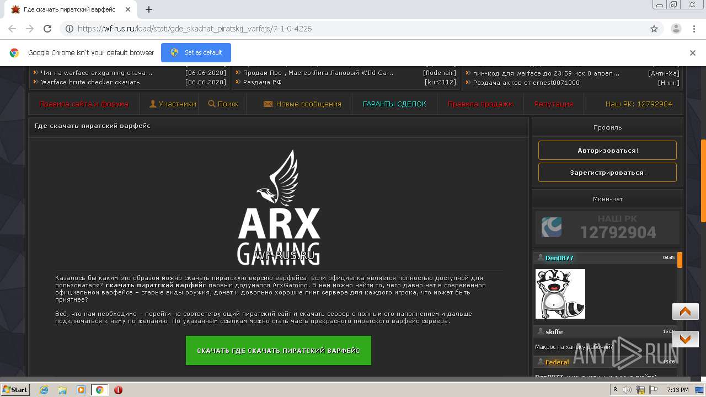
Task: Open Раздача ВФ forum link
Action: pyautogui.click(x=263, y=82)
